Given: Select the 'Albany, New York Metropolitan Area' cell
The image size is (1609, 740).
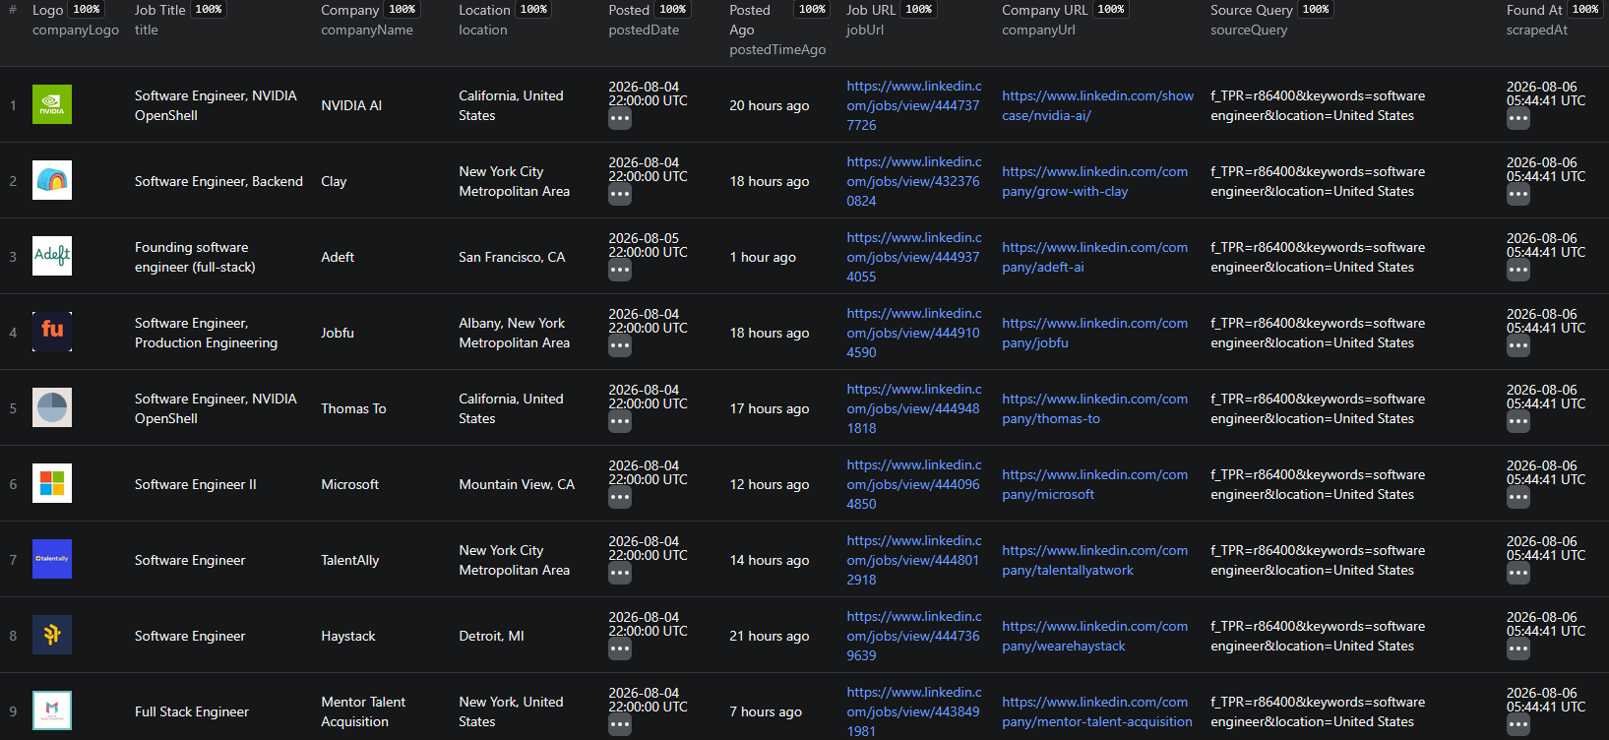Looking at the screenshot, I should [x=514, y=333].
